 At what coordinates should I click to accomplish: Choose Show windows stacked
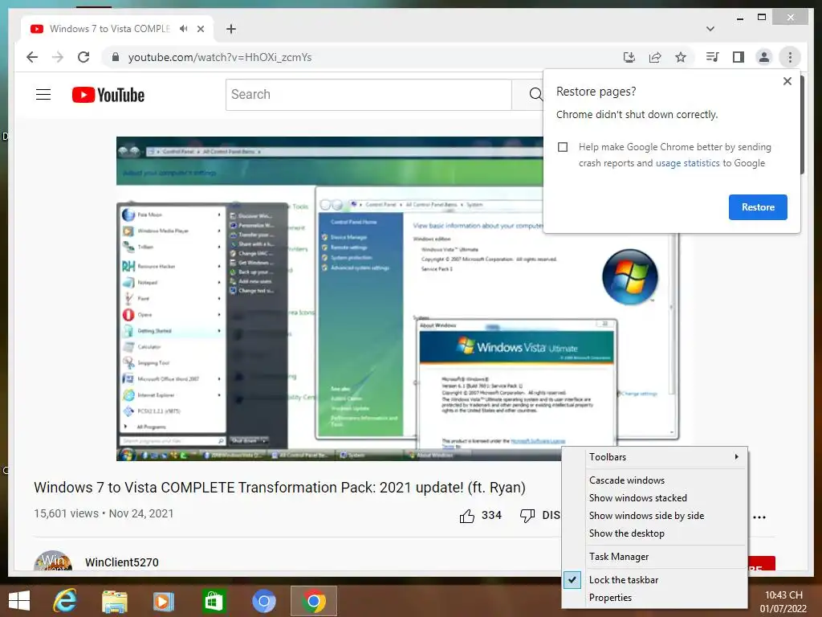654,498
